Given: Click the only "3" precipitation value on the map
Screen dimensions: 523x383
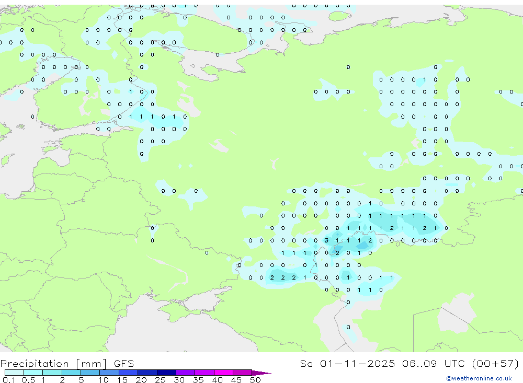Looking at the screenshot, I should (326, 241).
